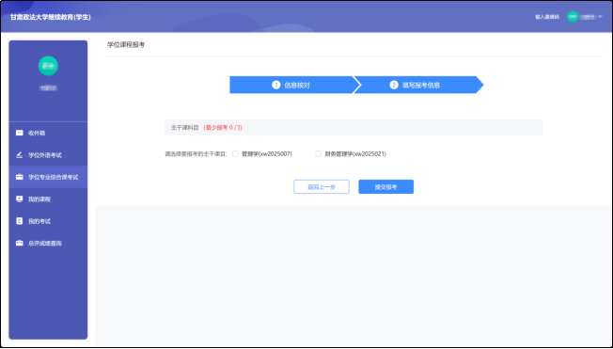Click 请选择要报考的主干课目 label
This screenshot has width=613, height=349.
point(196,154)
